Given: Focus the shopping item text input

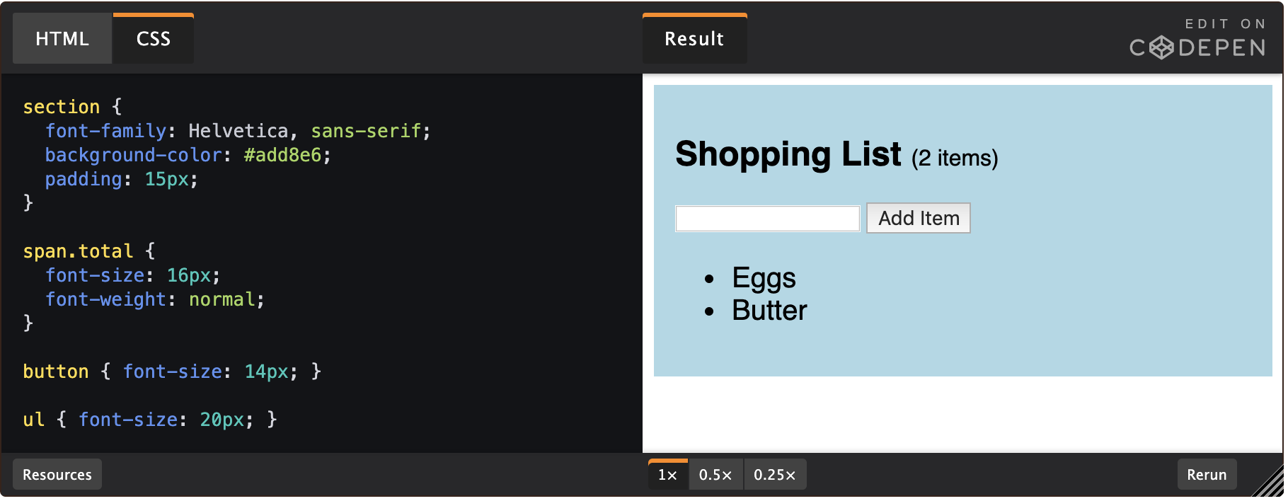Looking at the screenshot, I should (767, 219).
